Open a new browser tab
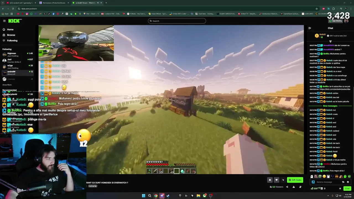This screenshot has width=354, height=199. 106,3
